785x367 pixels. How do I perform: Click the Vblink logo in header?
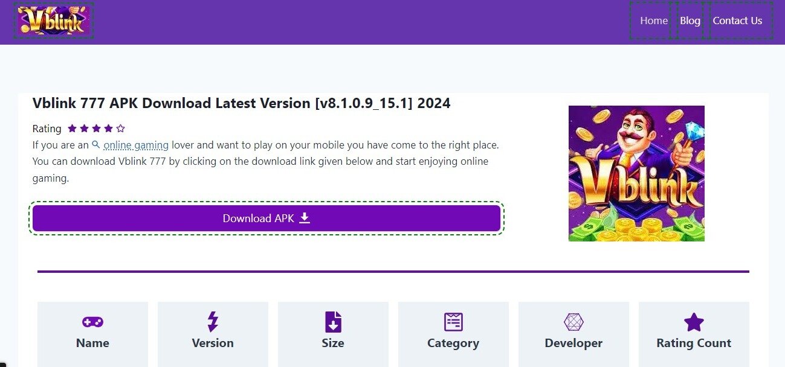click(54, 21)
